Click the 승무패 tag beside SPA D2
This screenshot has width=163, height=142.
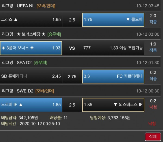40,63
